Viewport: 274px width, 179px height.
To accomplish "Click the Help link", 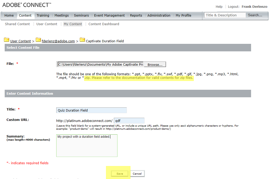I will point(219,7).
